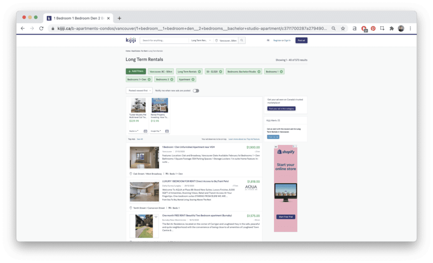The image size is (433, 263).
Task: Open a new browser tab
Action: pos(119,18)
